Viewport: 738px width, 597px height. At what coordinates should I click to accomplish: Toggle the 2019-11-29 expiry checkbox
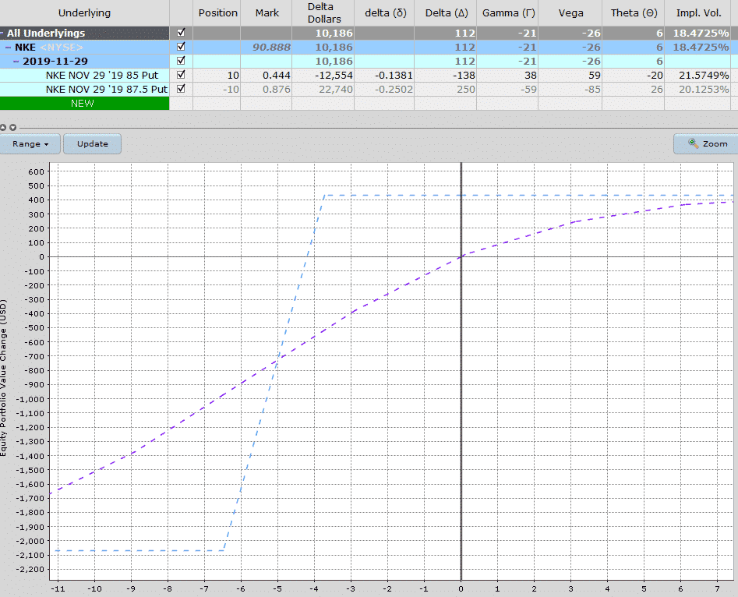(x=181, y=61)
